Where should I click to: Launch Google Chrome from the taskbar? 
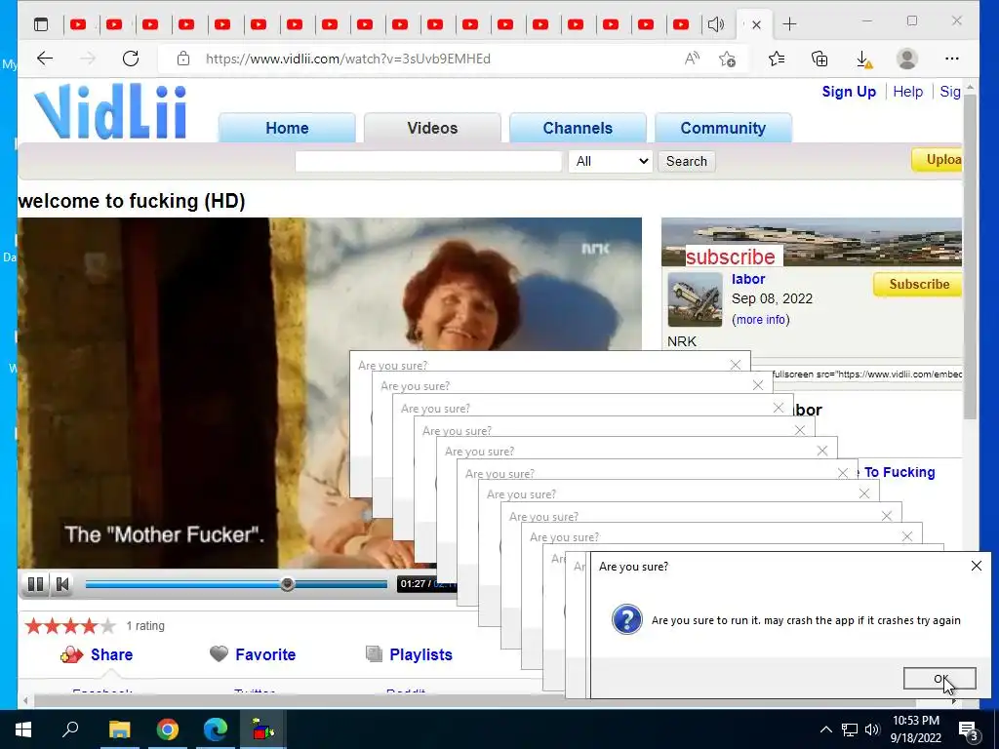pyautogui.click(x=168, y=729)
